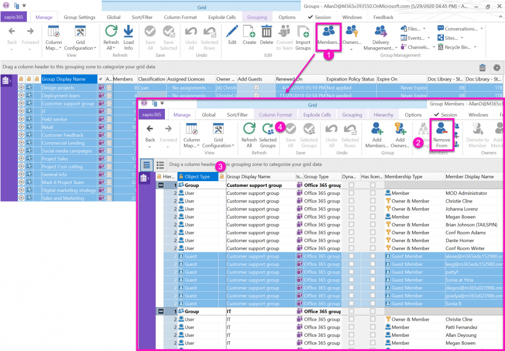
Task: Open Recycle Bin dropdown
Action: pos(457,47)
